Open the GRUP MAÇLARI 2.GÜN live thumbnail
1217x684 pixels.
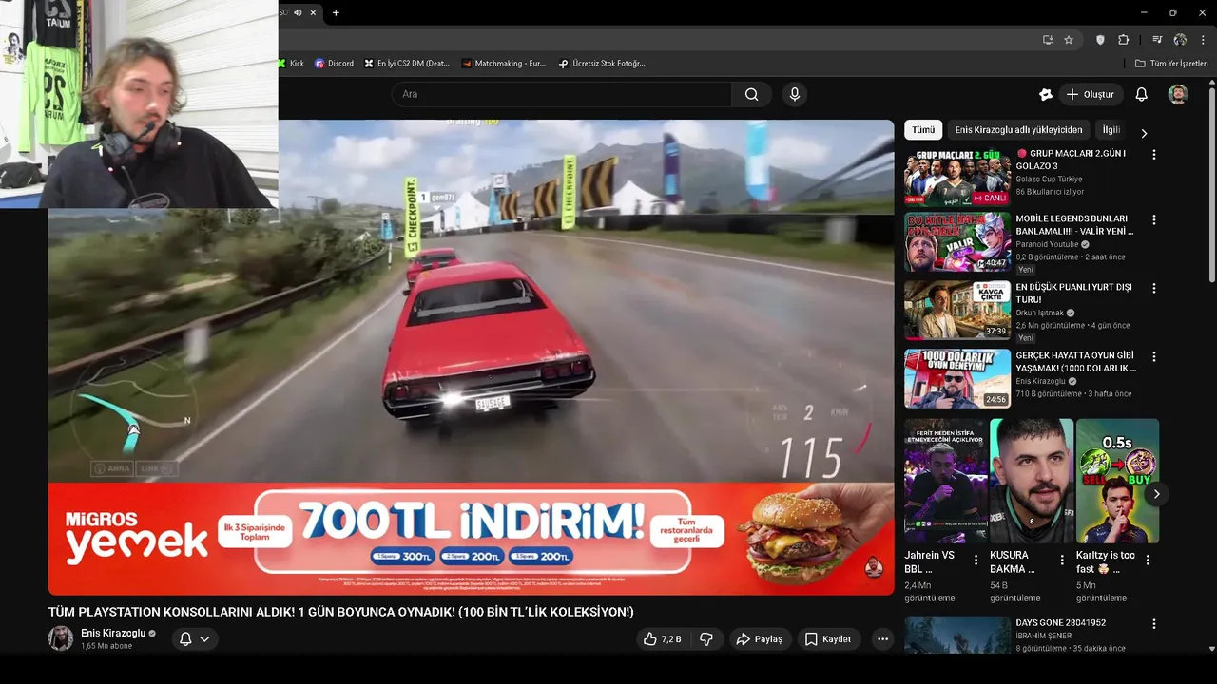[957, 178]
